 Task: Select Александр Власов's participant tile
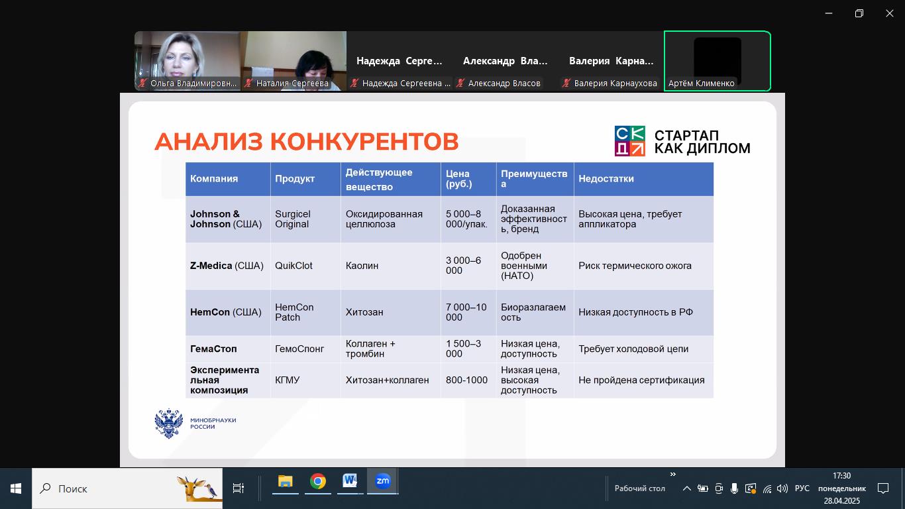[x=506, y=61]
